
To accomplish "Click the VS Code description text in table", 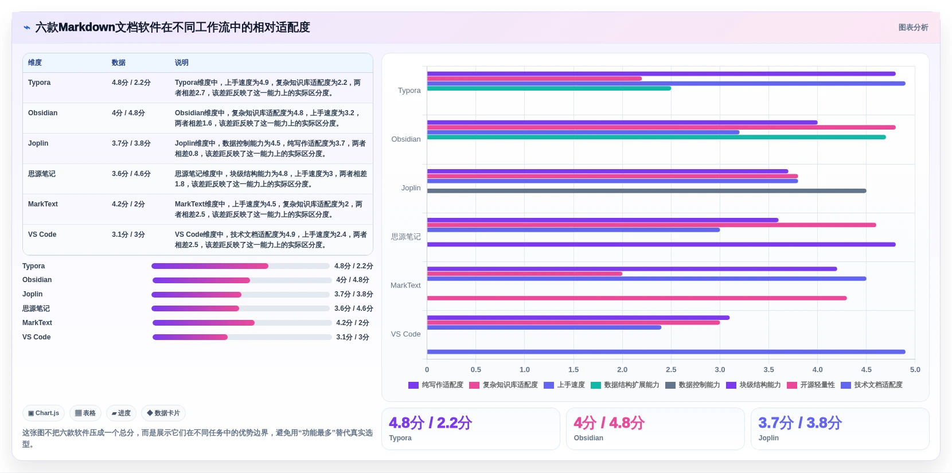I will coord(271,240).
